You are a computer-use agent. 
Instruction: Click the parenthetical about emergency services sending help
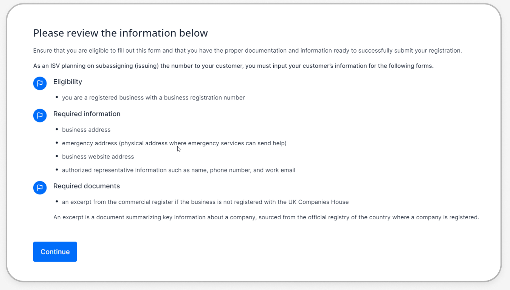pos(203,143)
